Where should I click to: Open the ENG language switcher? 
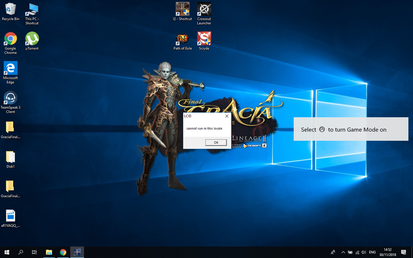(372, 252)
